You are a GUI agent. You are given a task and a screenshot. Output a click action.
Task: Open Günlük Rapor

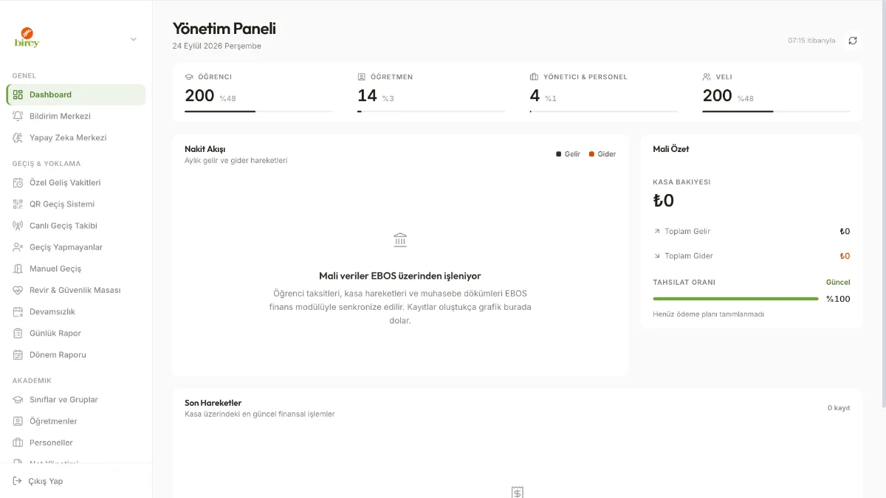pyautogui.click(x=76, y=333)
